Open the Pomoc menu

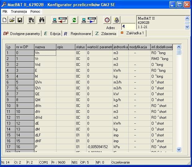pyautogui.click(x=35, y=11)
